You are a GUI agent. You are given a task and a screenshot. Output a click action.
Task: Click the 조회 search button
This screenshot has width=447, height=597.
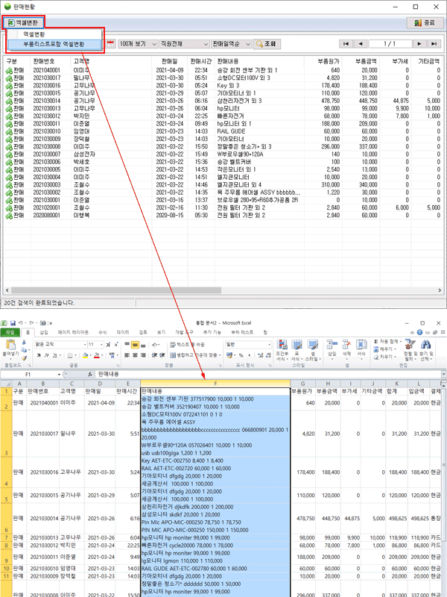(267, 44)
